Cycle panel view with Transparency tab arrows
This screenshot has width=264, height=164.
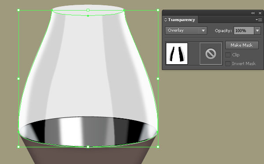pyautogui.click(x=165, y=20)
